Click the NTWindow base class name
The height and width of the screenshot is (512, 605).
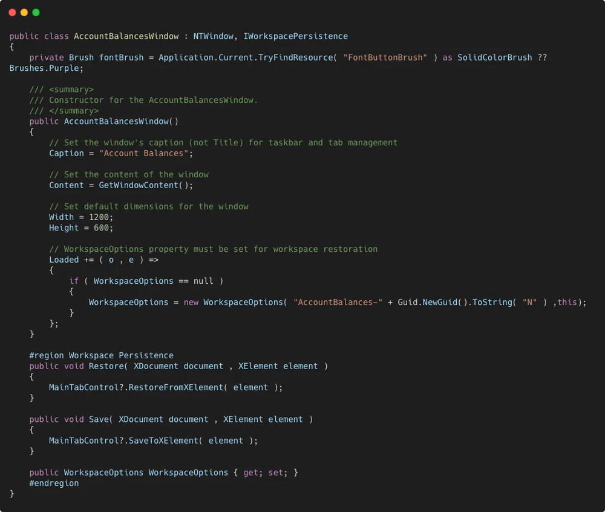(214, 36)
